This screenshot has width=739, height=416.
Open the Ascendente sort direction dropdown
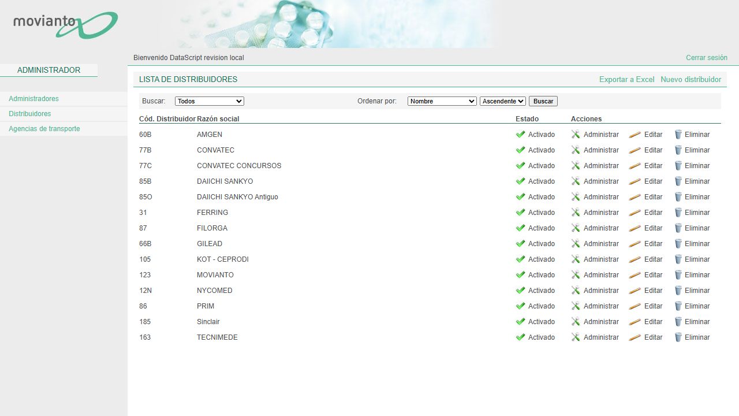(x=503, y=101)
